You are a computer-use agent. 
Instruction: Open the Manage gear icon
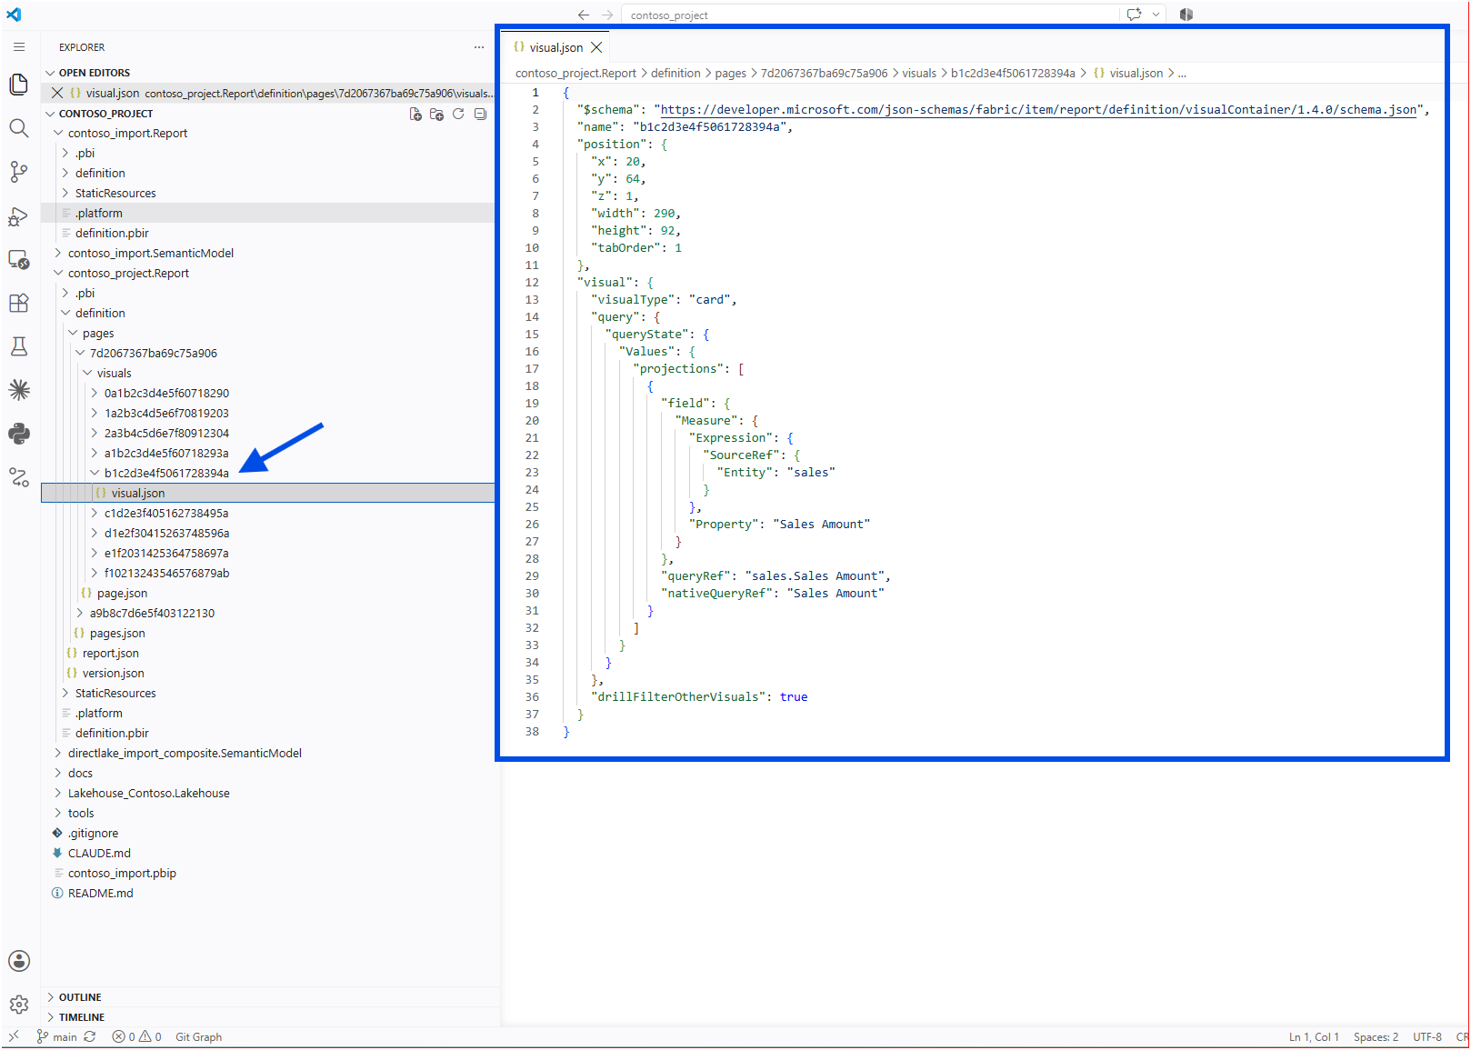tap(19, 1005)
